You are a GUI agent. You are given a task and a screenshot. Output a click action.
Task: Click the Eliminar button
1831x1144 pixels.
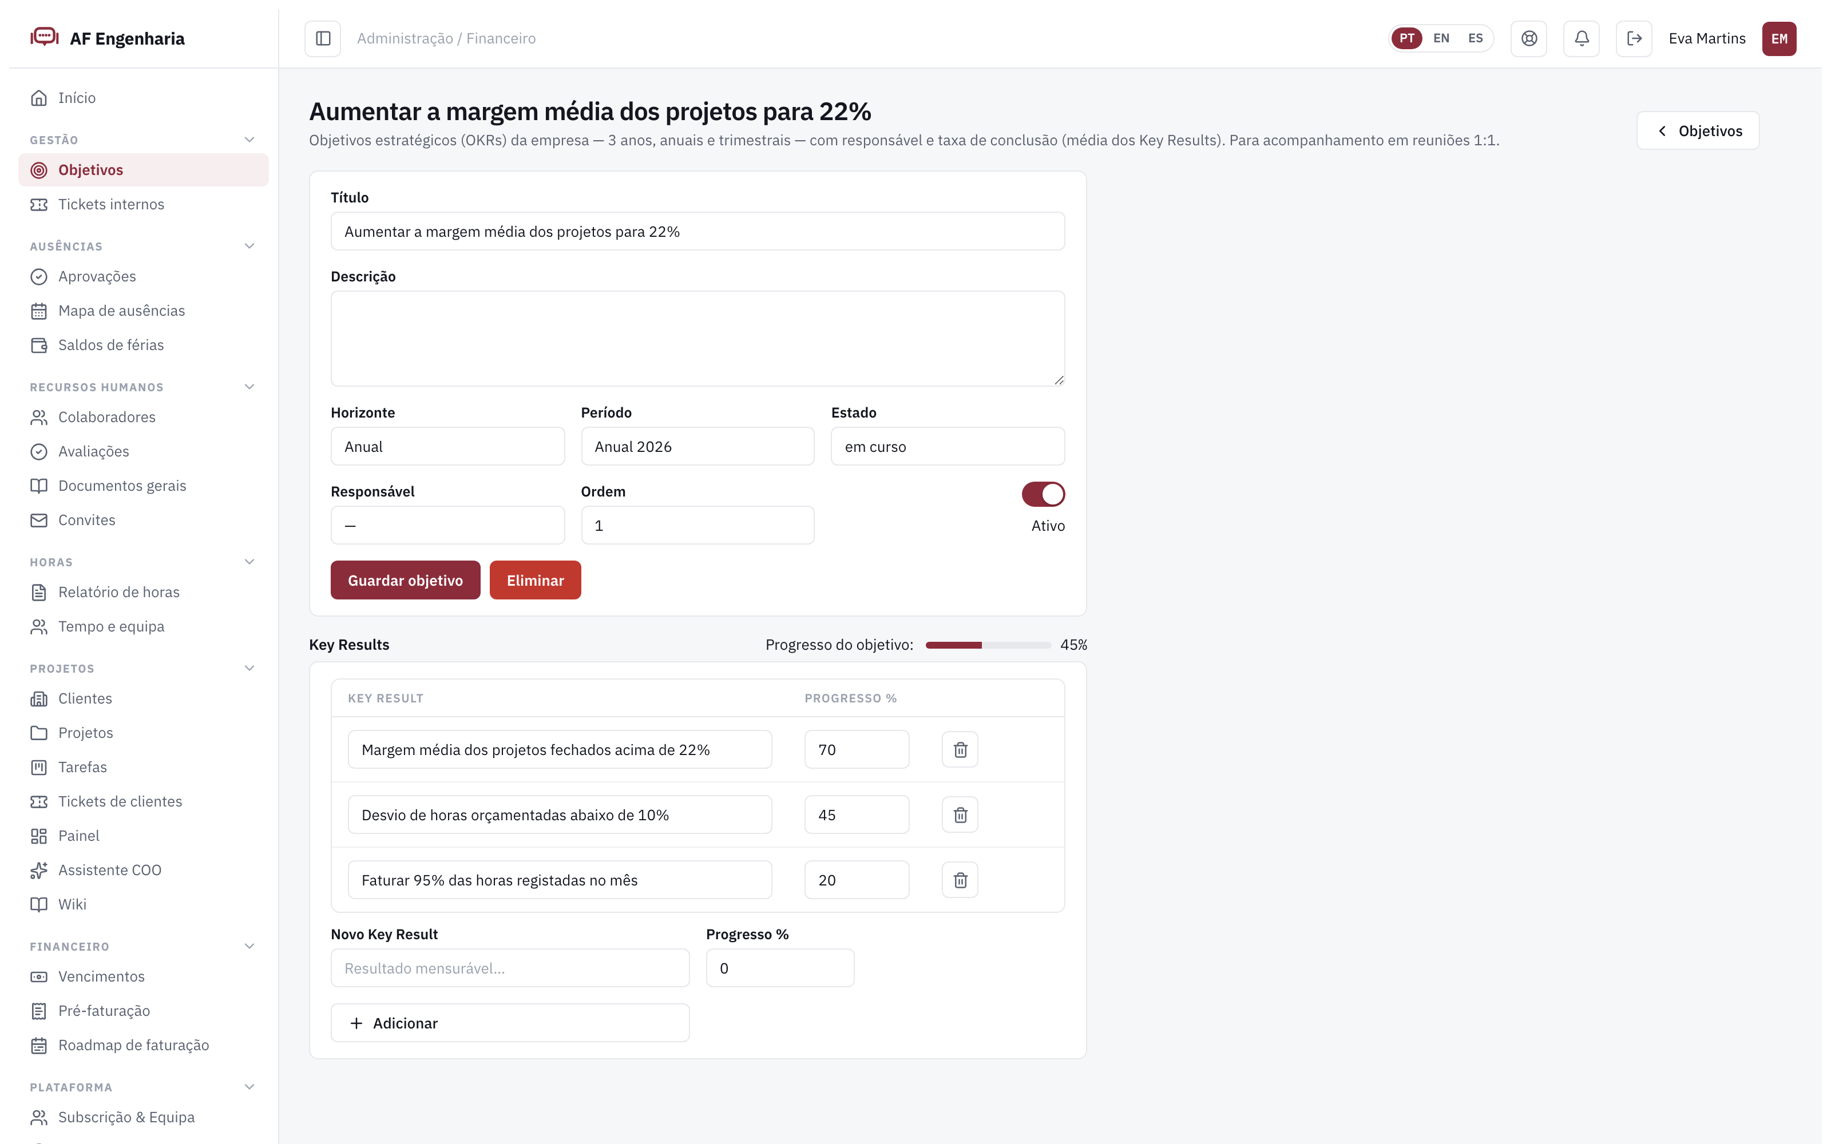tap(535, 581)
